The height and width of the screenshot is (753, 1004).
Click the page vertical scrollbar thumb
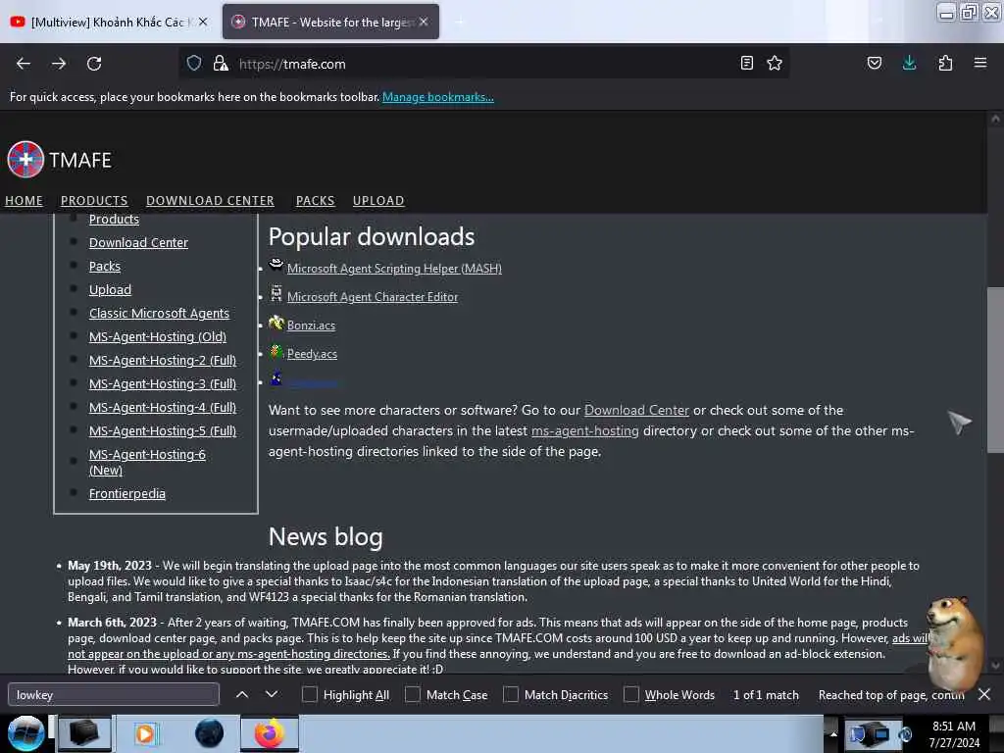995,370
